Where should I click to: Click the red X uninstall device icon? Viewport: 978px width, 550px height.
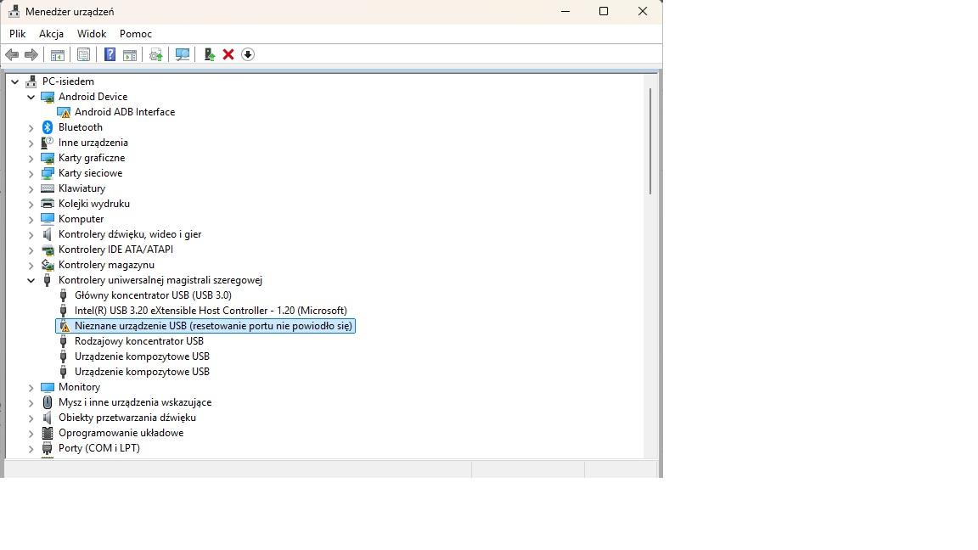228,54
